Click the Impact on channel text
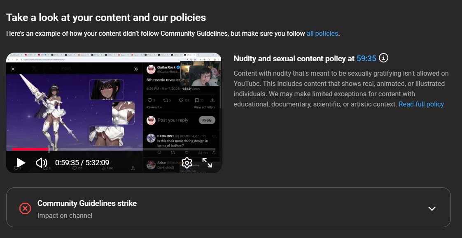 click(65, 216)
